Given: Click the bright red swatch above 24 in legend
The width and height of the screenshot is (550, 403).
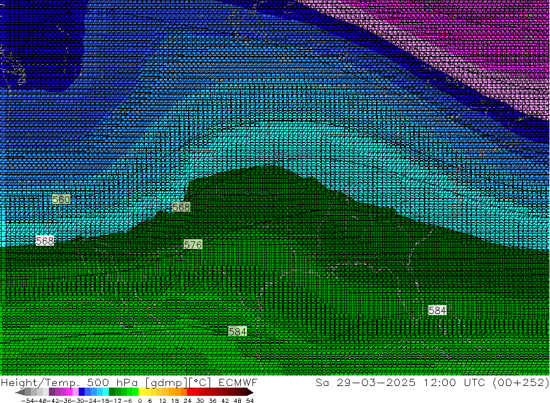Looking at the screenshot, I should pyautogui.click(x=190, y=392).
